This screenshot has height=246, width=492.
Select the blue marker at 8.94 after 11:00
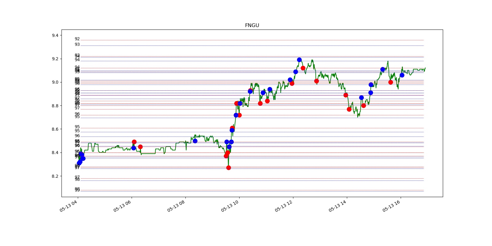[x=270, y=89]
